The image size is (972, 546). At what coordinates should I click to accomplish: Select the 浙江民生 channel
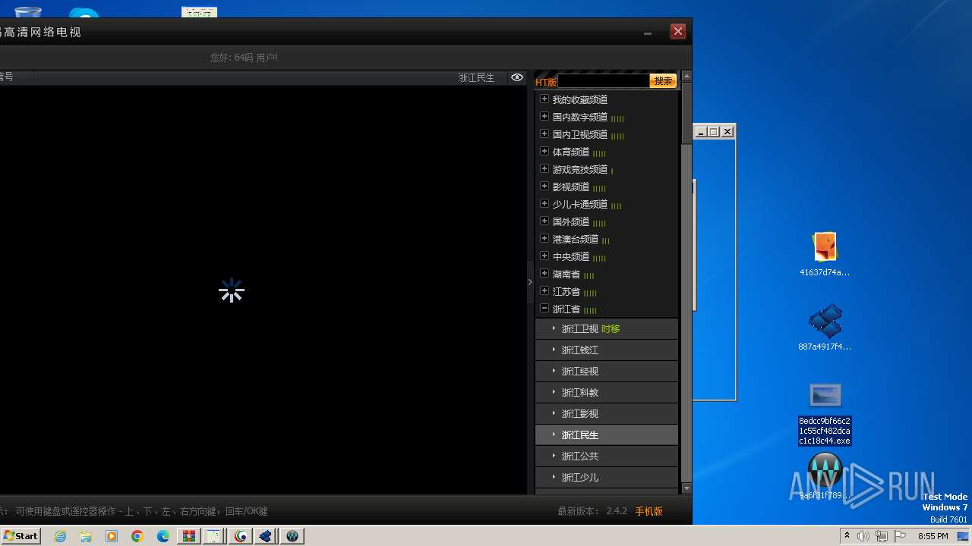click(606, 435)
